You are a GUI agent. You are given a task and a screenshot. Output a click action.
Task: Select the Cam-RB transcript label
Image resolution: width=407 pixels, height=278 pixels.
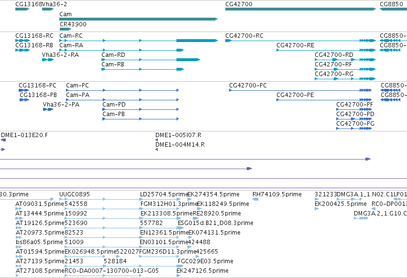tap(113, 64)
